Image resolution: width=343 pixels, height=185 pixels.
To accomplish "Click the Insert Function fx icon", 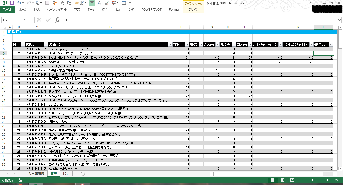I will click(57, 20).
